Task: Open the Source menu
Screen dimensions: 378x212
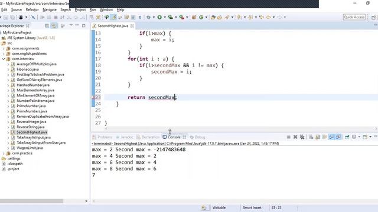Action: tap(17, 9)
